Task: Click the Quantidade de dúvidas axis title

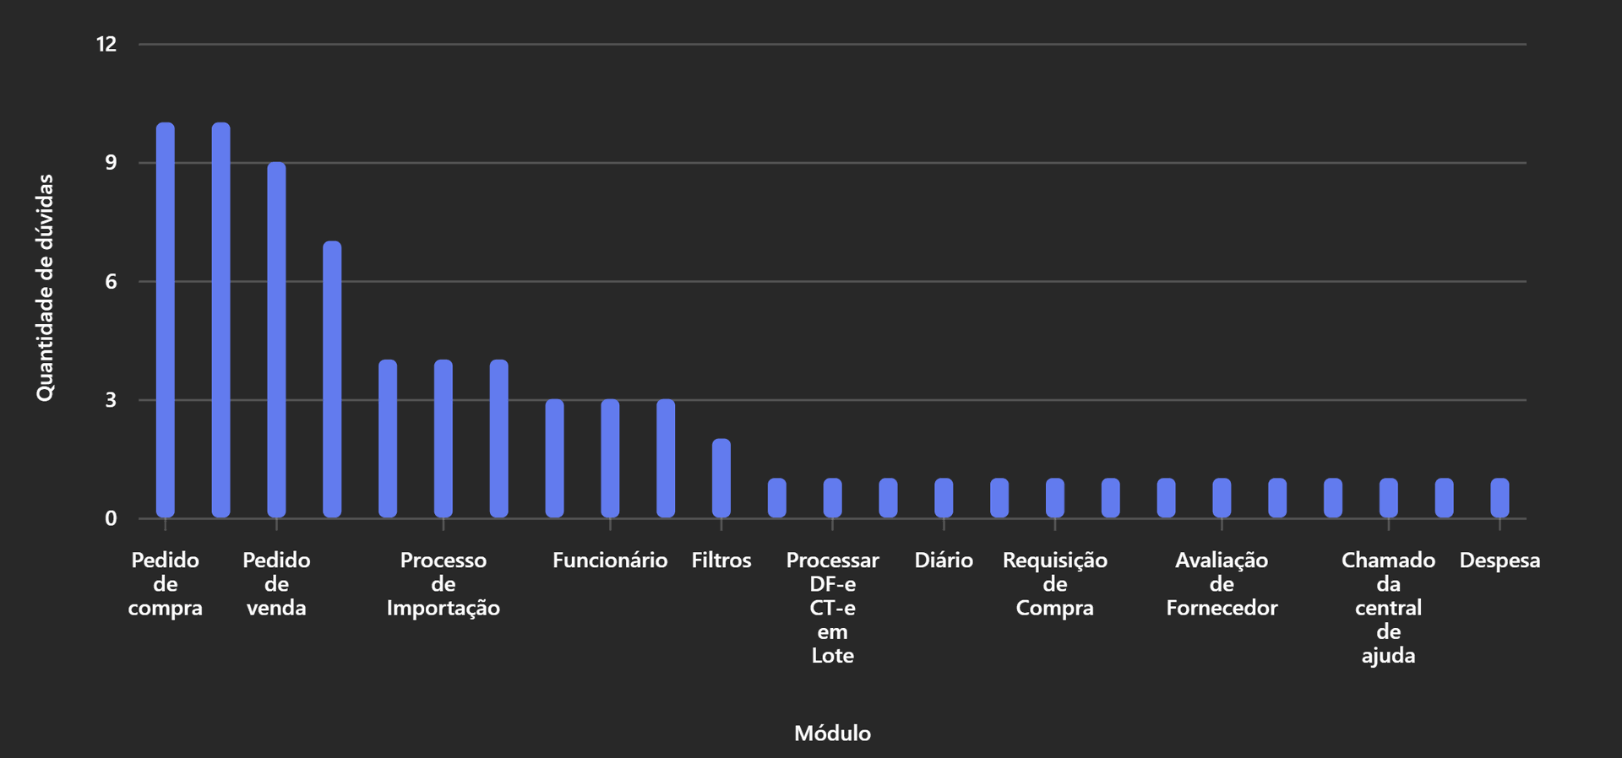Action: click(45, 288)
